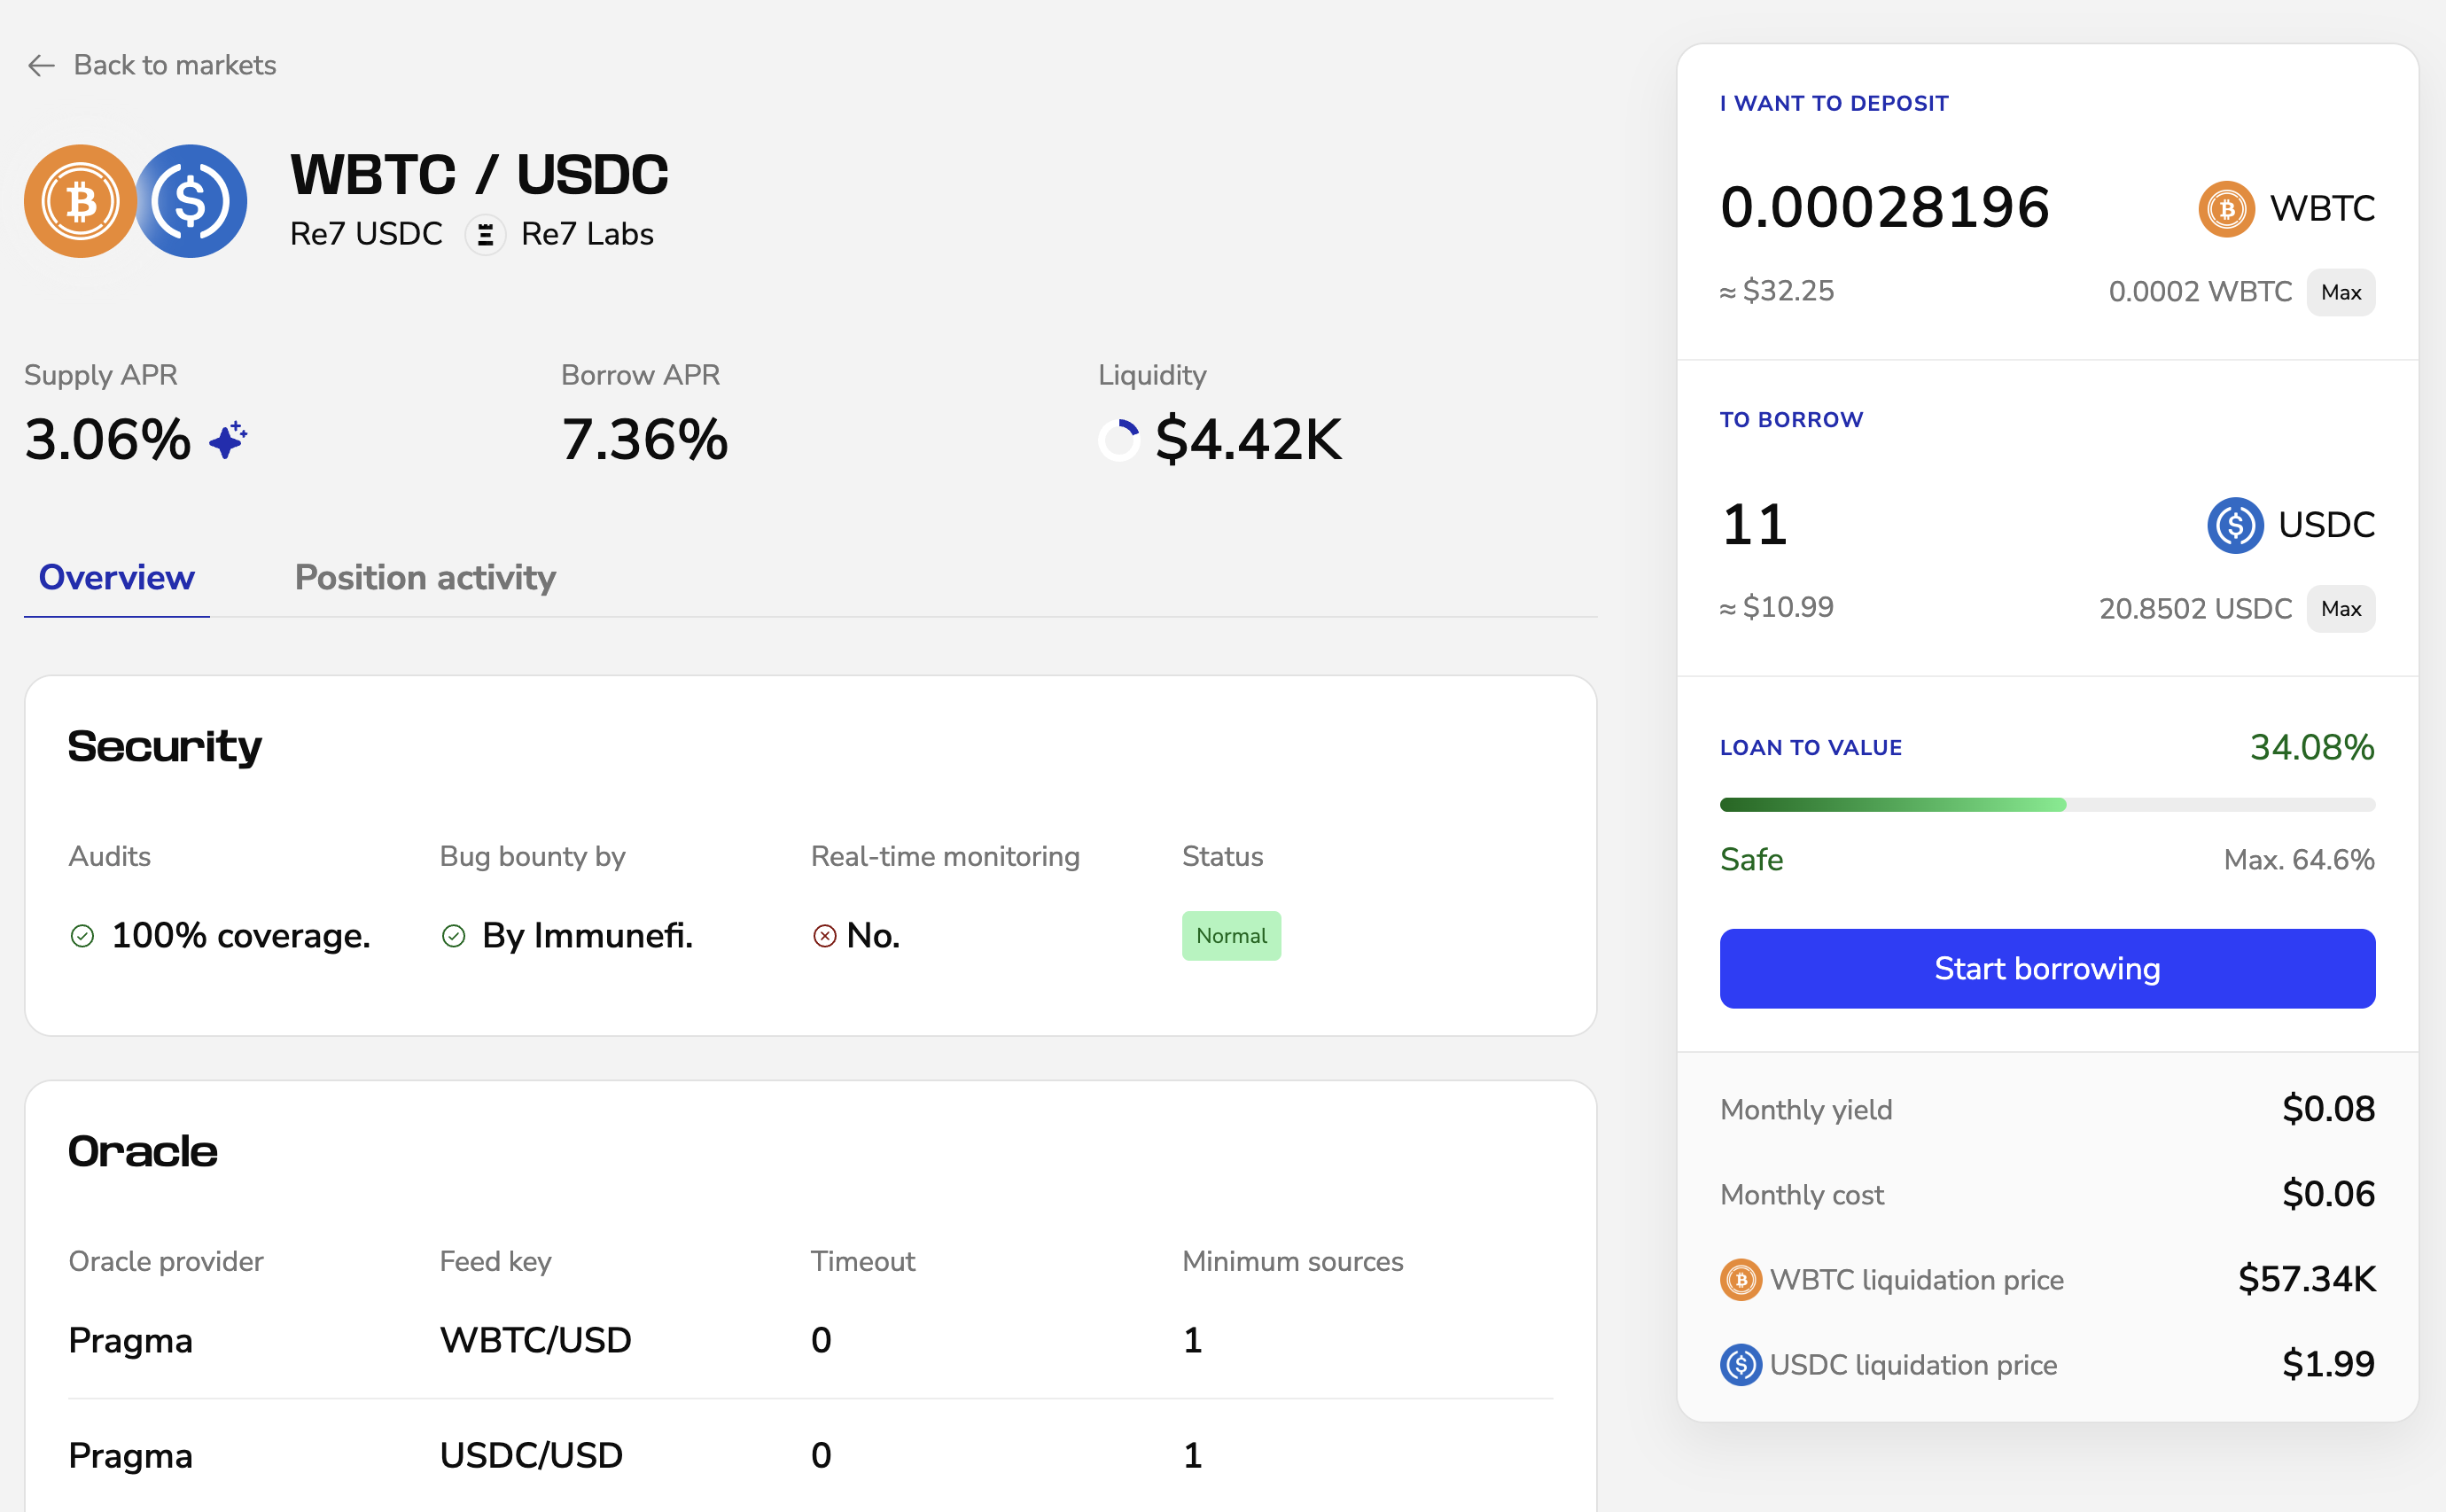Viewport: 2446px width, 1512px height.
Task: Open the WBTC deposit token selector
Action: (2320, 209)
